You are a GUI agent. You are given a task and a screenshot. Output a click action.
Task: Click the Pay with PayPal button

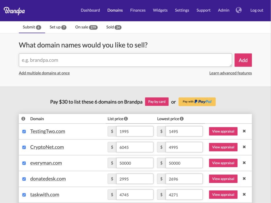tap(197, 102)
